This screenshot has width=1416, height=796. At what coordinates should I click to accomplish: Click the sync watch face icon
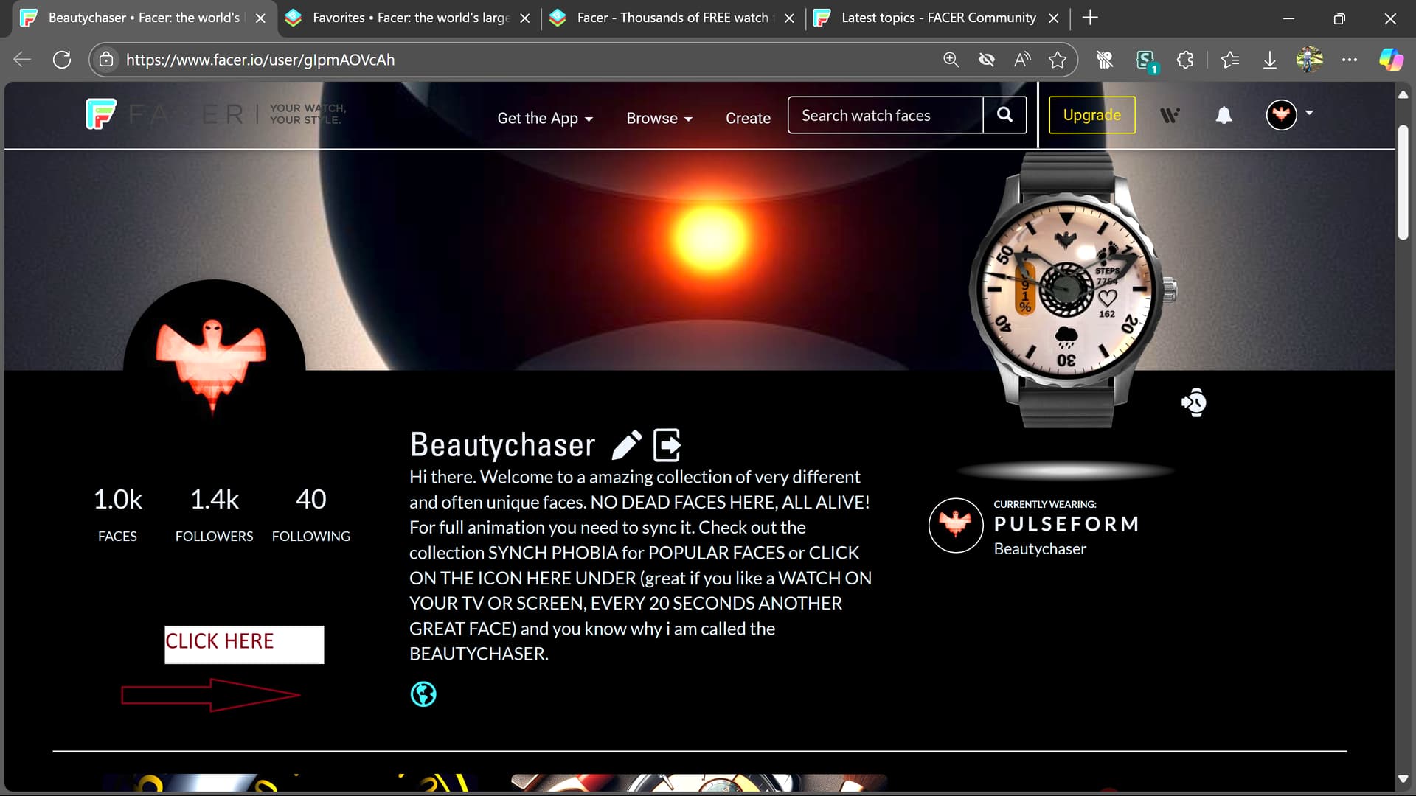click(1194, 402)
